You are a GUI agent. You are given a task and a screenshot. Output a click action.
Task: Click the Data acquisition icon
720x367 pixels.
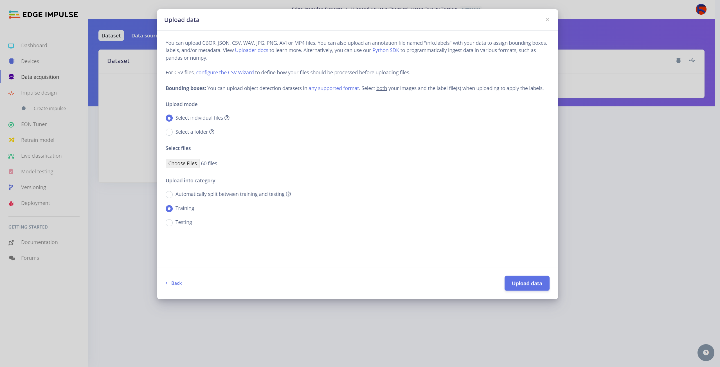(11, 77)
